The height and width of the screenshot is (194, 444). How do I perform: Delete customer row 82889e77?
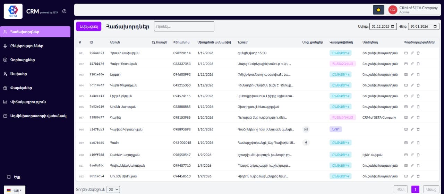418,117
